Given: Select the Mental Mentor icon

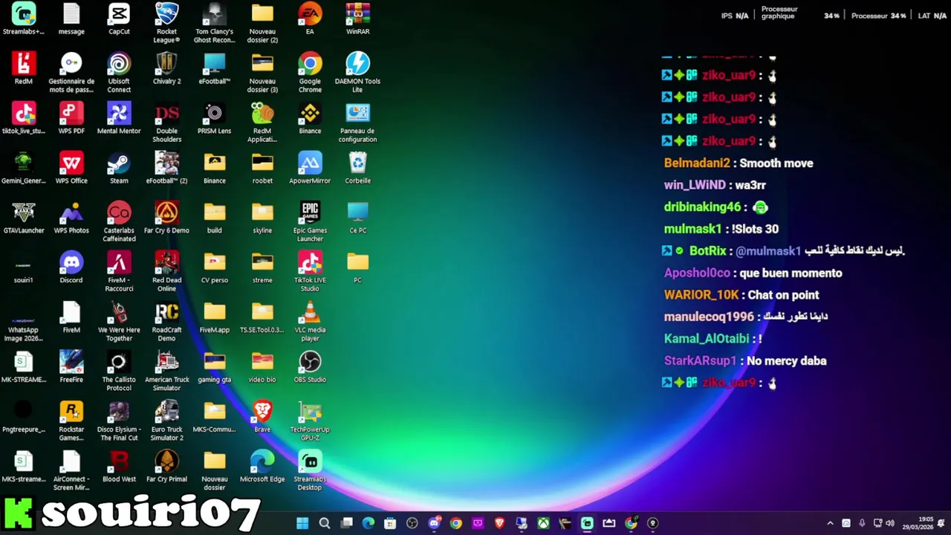Looking at the screenshot, I should 119,118.
